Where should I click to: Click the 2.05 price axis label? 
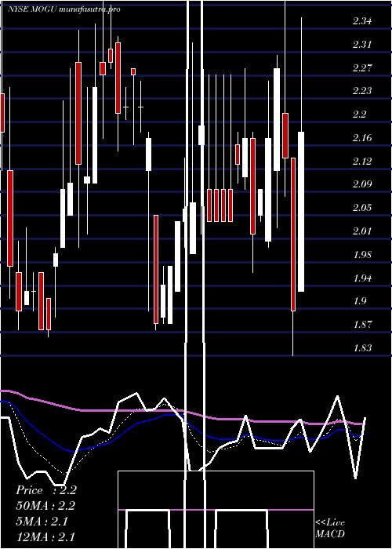[x=362, y=207]
